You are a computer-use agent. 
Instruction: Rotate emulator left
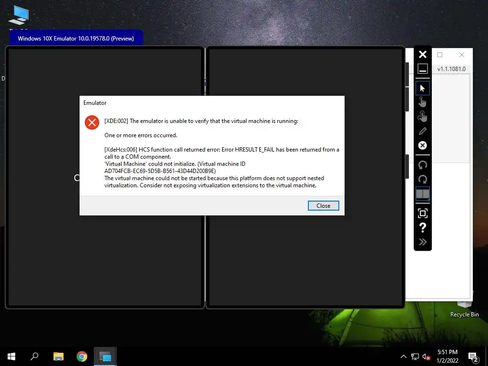422,165
